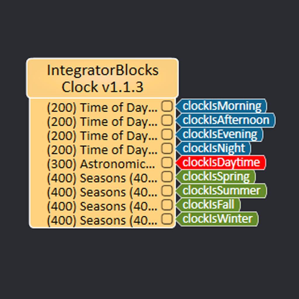Select the clockIsFall green tag
The image size is (299, 299).
coord(208,205)
